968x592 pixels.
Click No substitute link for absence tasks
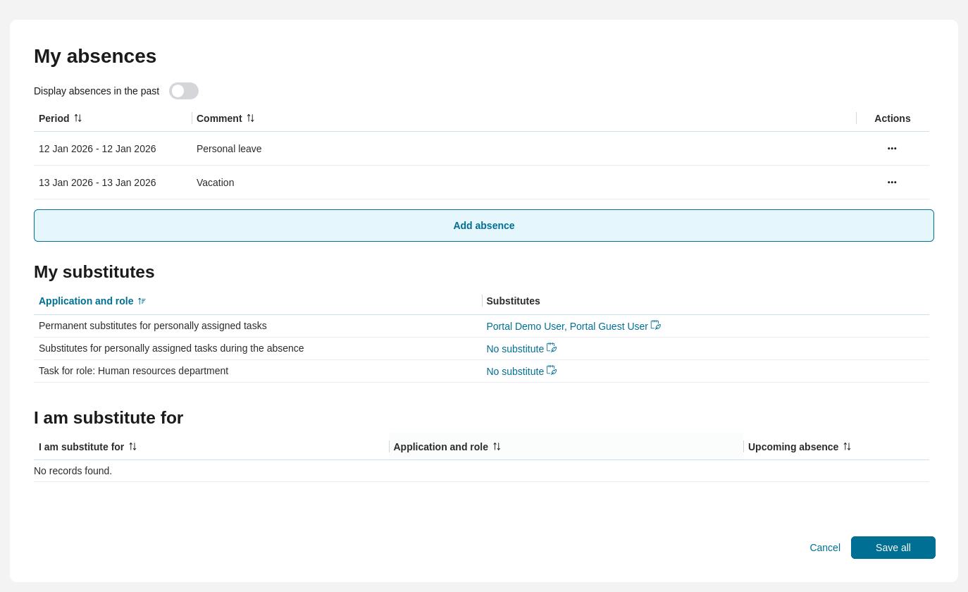515,349
